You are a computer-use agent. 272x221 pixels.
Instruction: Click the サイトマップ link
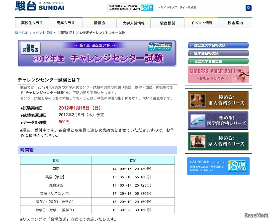click(x=169, y=7)
